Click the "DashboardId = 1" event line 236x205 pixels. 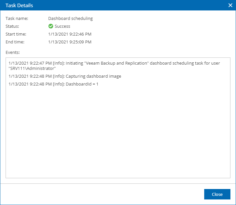click(x=53, y=84)
